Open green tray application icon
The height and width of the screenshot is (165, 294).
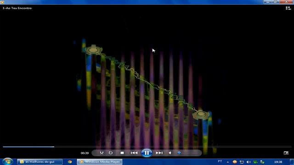(255, 162)
